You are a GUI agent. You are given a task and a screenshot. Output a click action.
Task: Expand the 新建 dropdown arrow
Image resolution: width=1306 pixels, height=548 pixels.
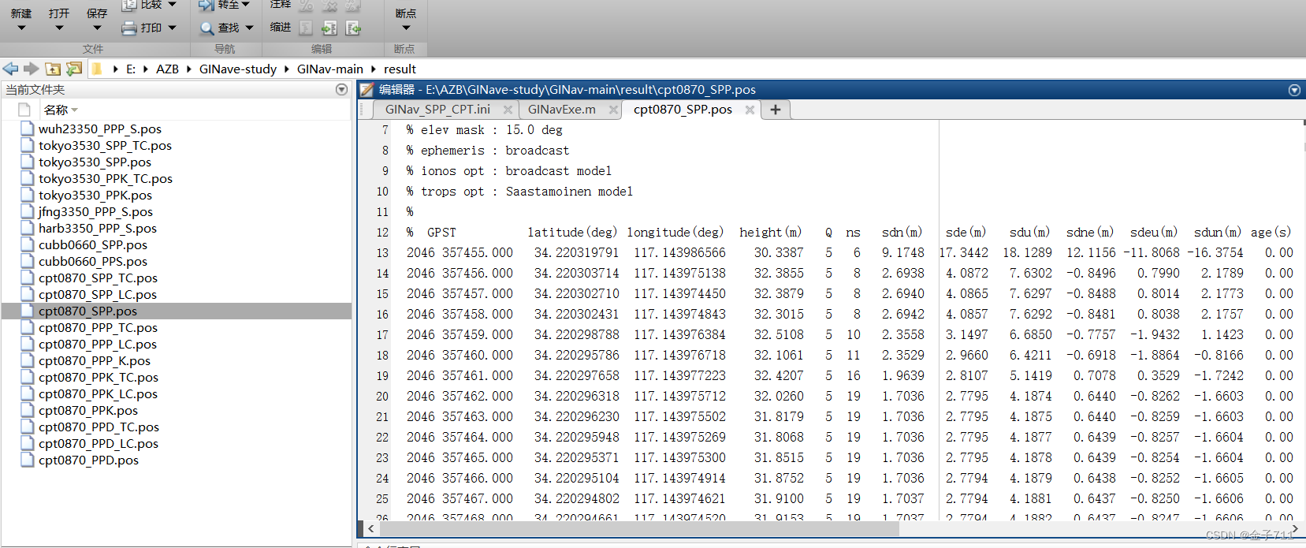point(21,28)
